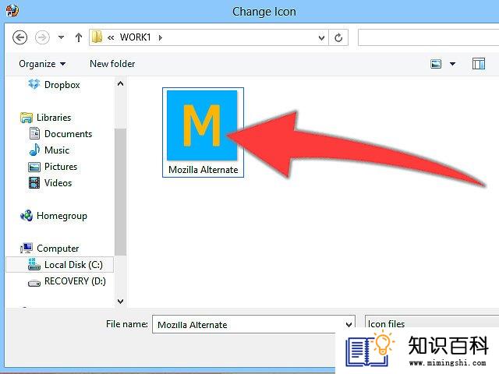Image resolution: width=499 pixels, height=374 pixels.
Task: Select Homegroup in the sidebar
Action: [62, 216]
